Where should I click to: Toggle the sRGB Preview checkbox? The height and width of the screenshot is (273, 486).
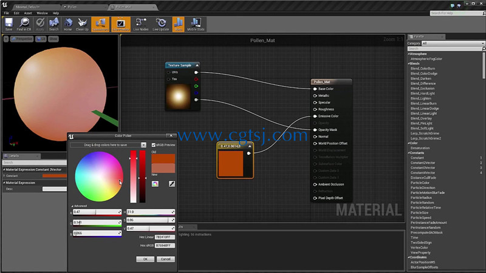pos(154,145)
